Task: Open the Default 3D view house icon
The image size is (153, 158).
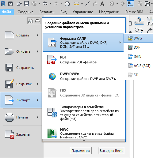Action: 112,4
